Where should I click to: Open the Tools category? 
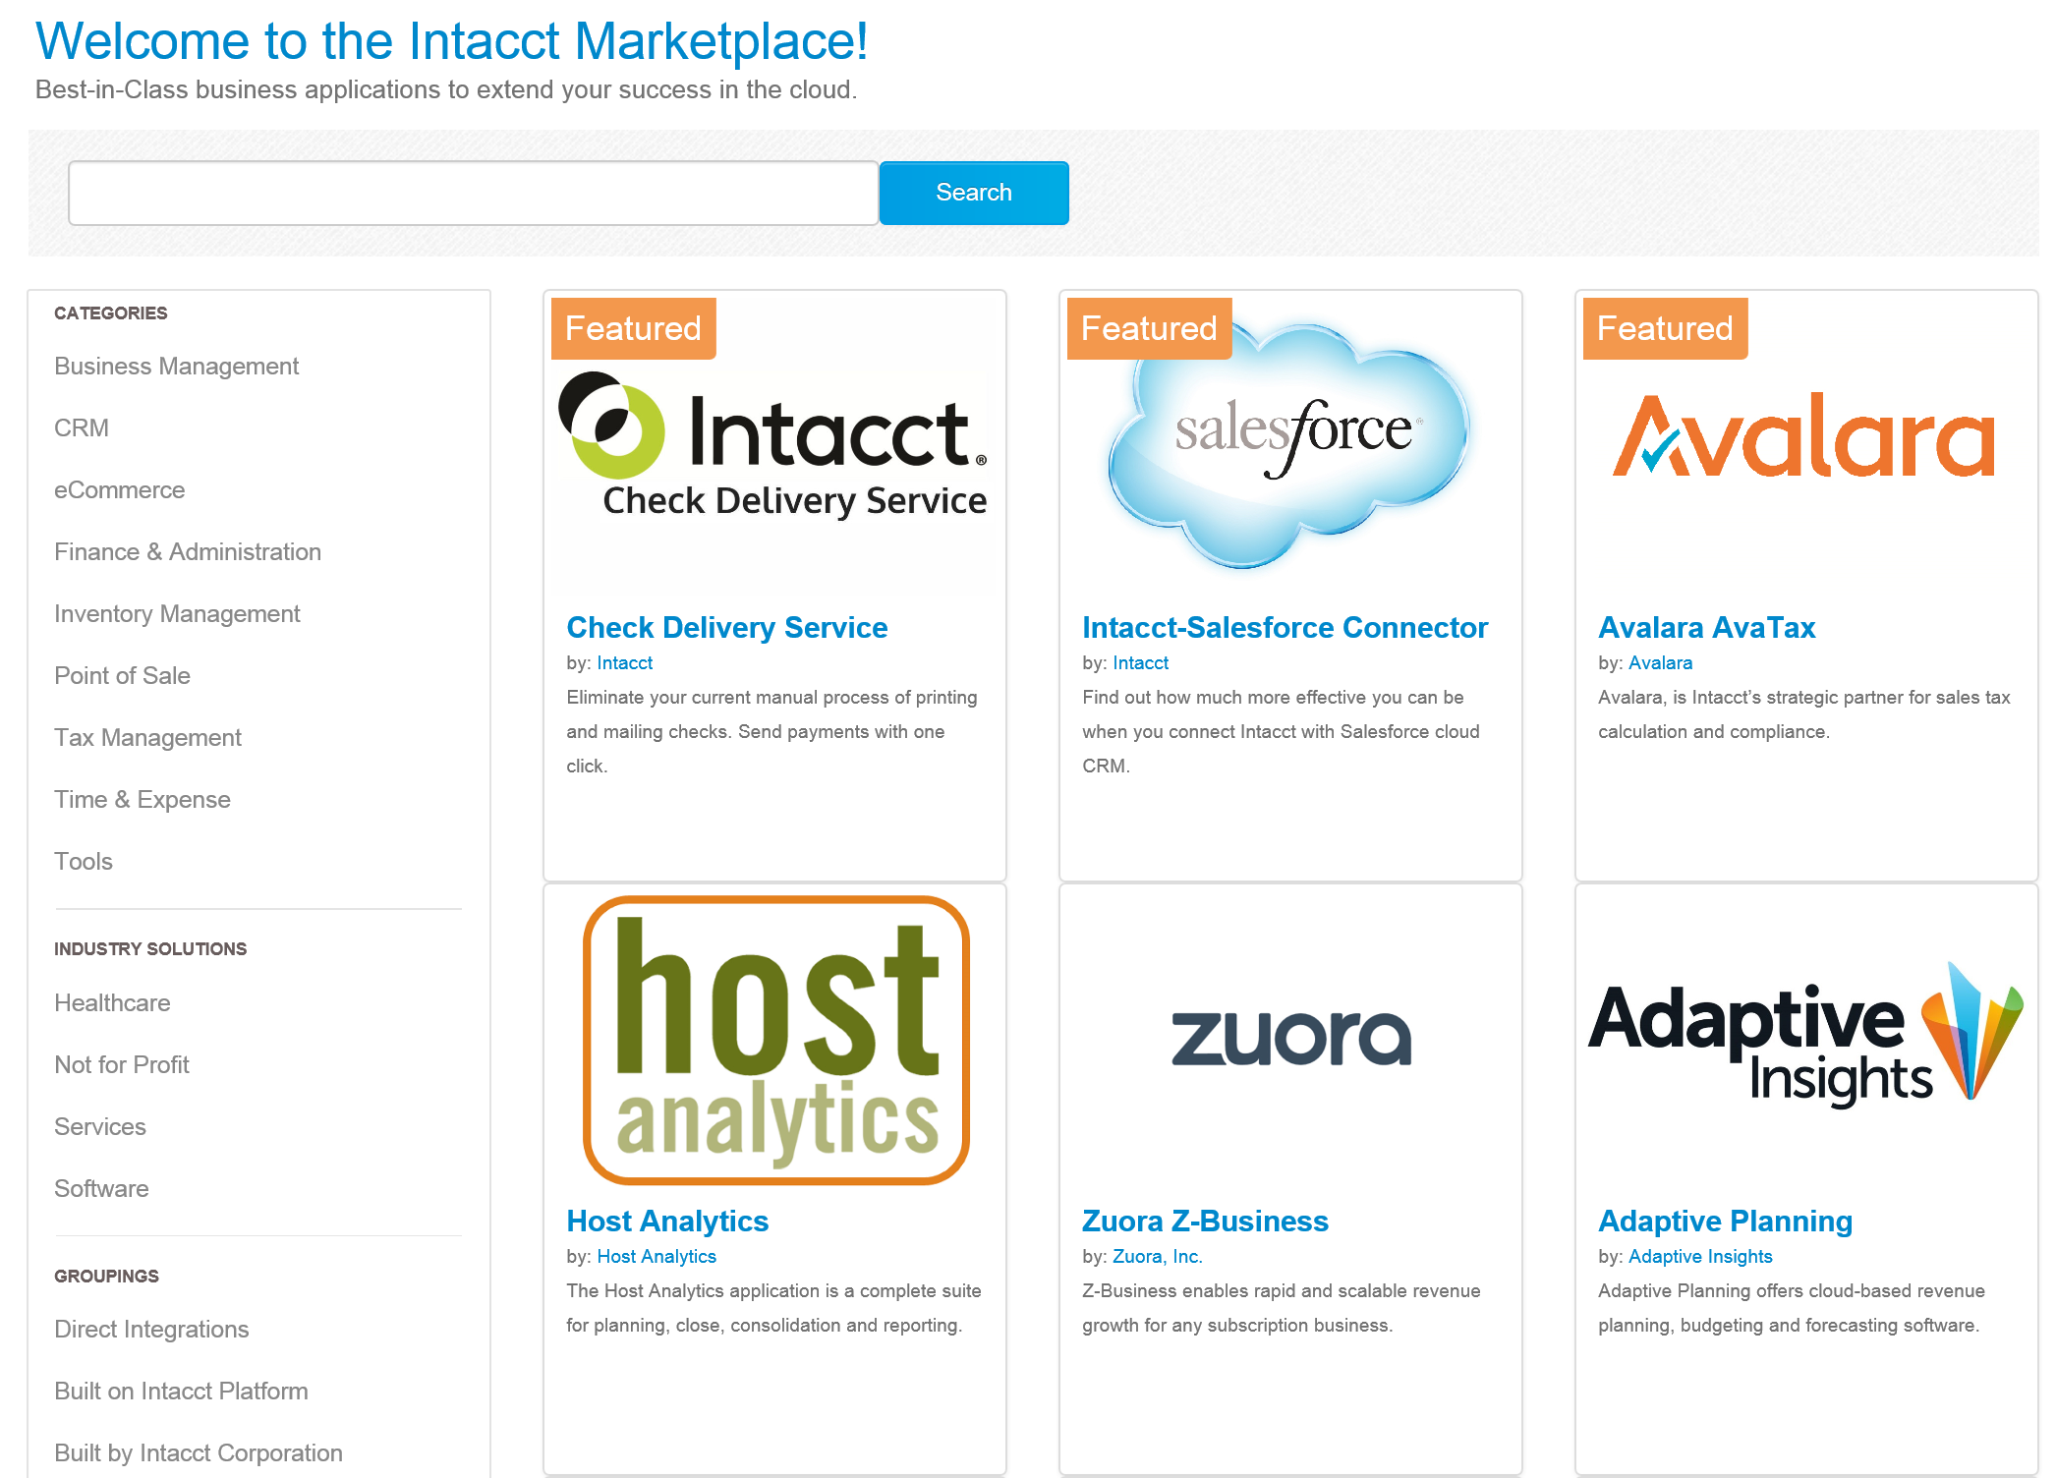click(83, 861)
